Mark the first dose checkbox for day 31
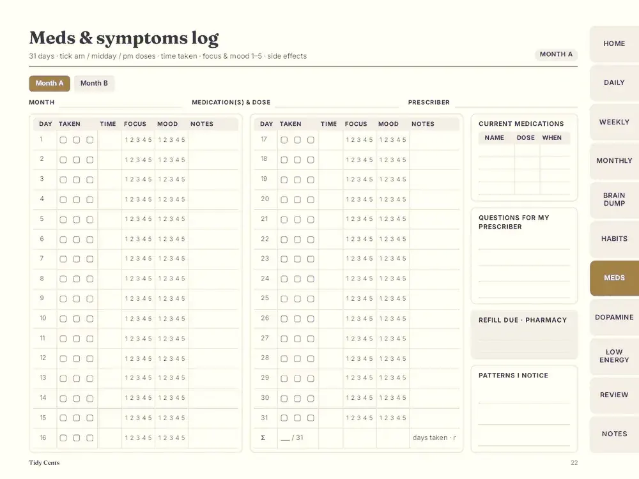639x479 pixels. (x=284, y=418)
